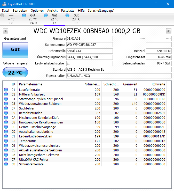Open the Hilfe menu

point(81,11)
